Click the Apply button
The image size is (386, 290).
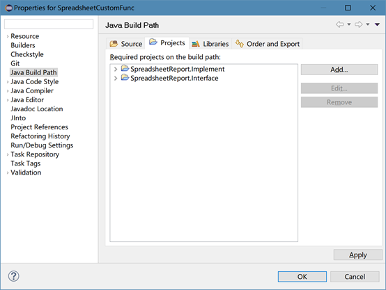[358, 255]
